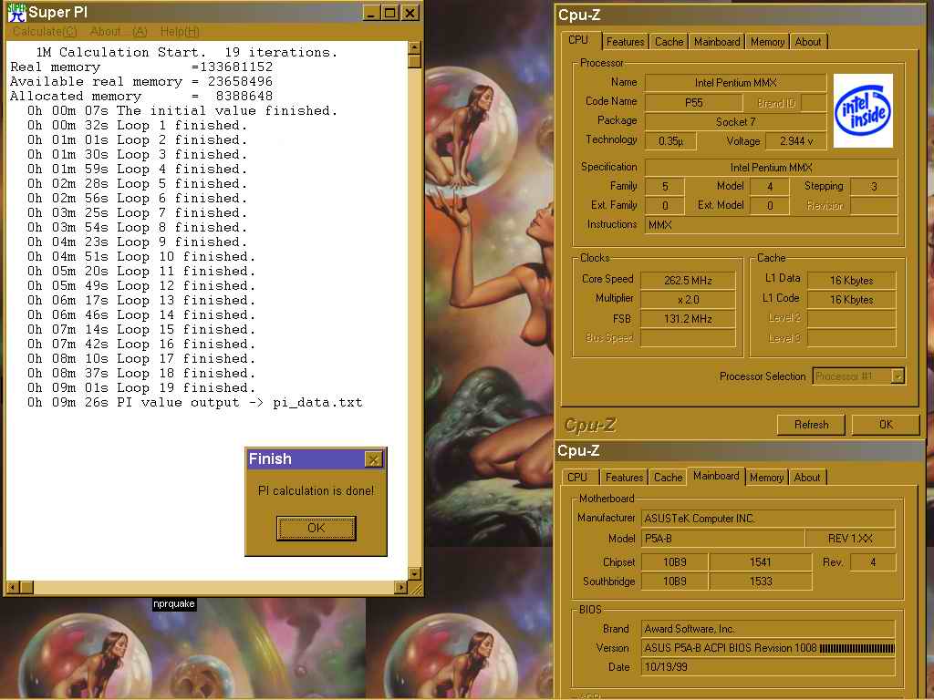Open the About menu in Super PI
Viewport: 934px width, 700px height.
pyautogui.click(x=119, y=32)
